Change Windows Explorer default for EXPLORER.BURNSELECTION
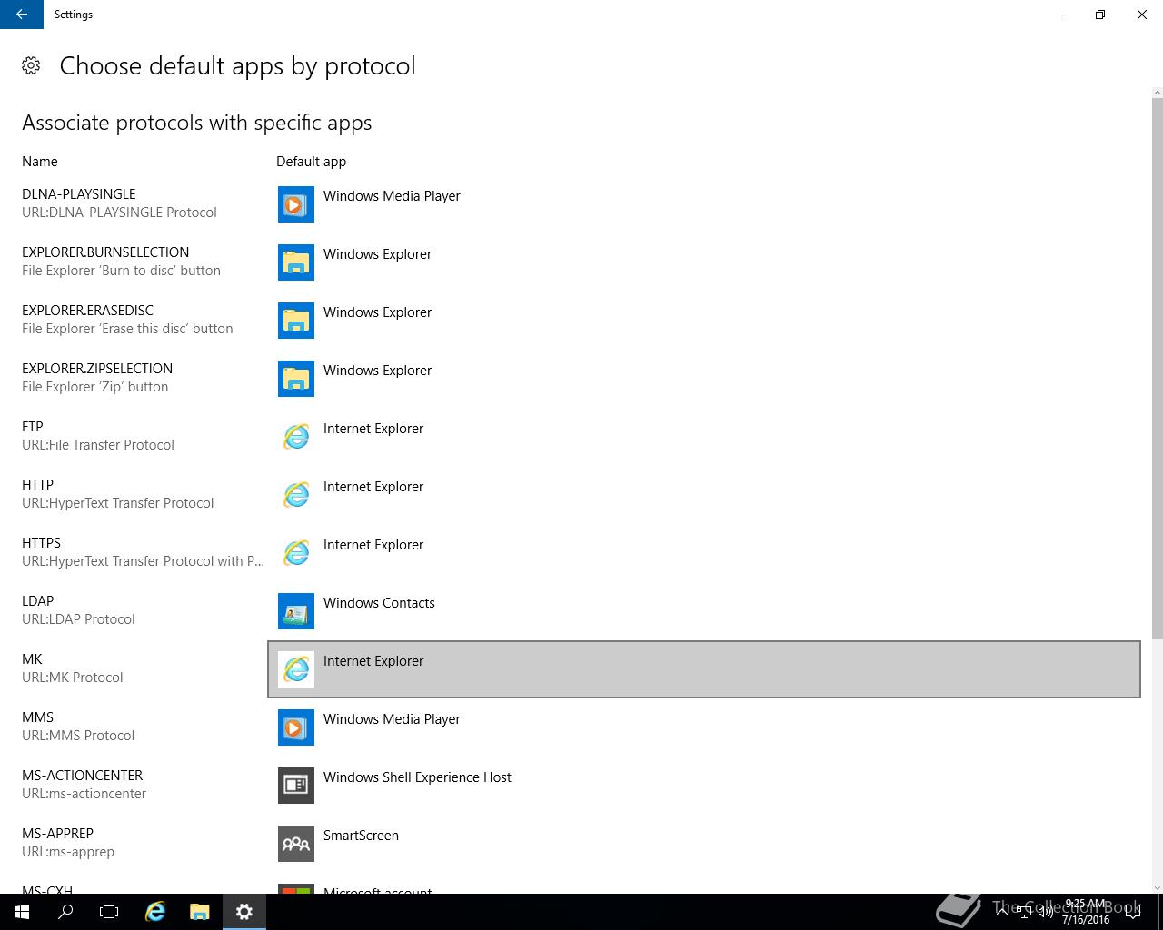 [x=704, y=262]
